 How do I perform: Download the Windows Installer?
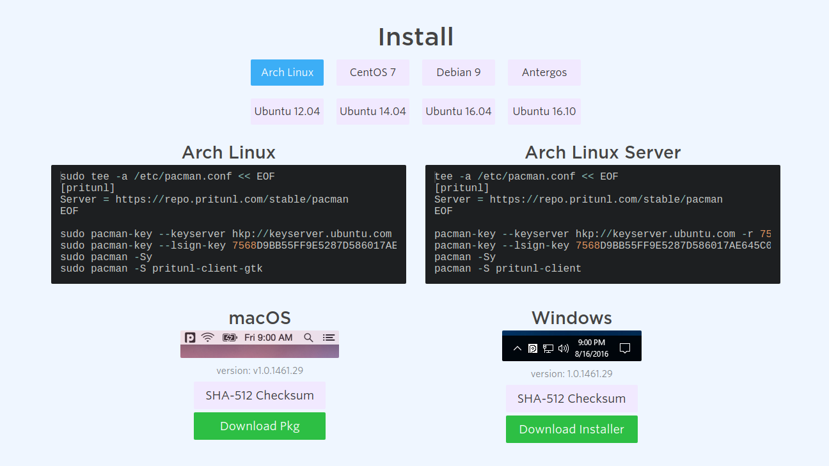coord(572,430)
